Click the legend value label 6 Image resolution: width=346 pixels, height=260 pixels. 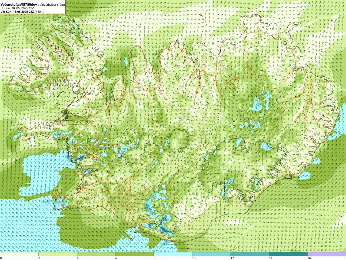point(116,258)
